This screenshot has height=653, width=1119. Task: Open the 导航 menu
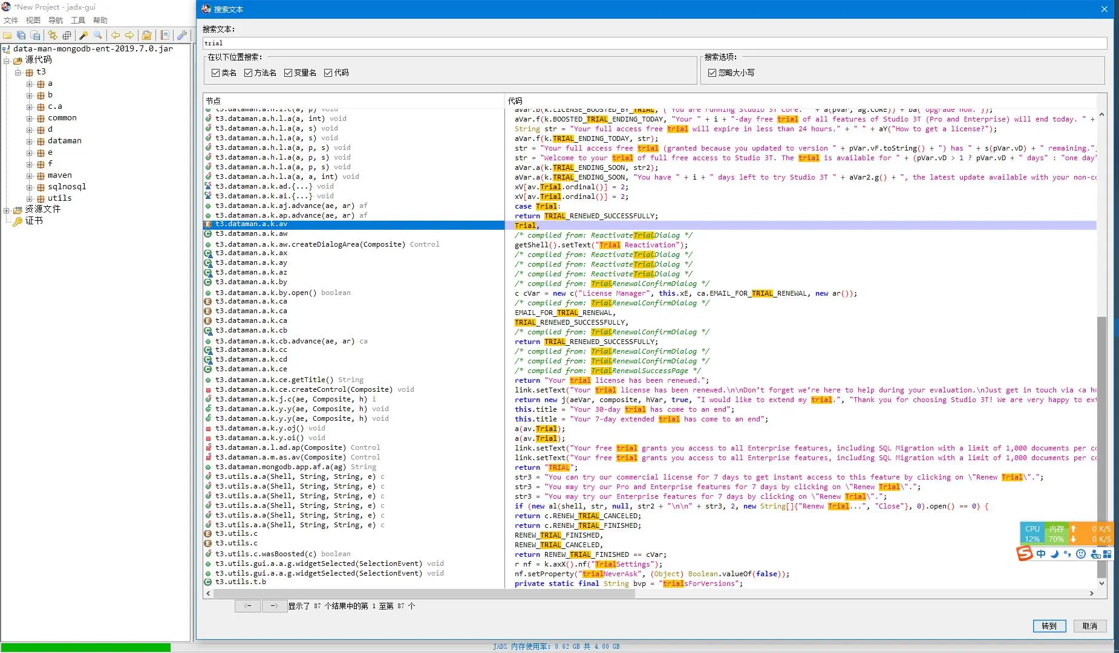tap(56, 21)
